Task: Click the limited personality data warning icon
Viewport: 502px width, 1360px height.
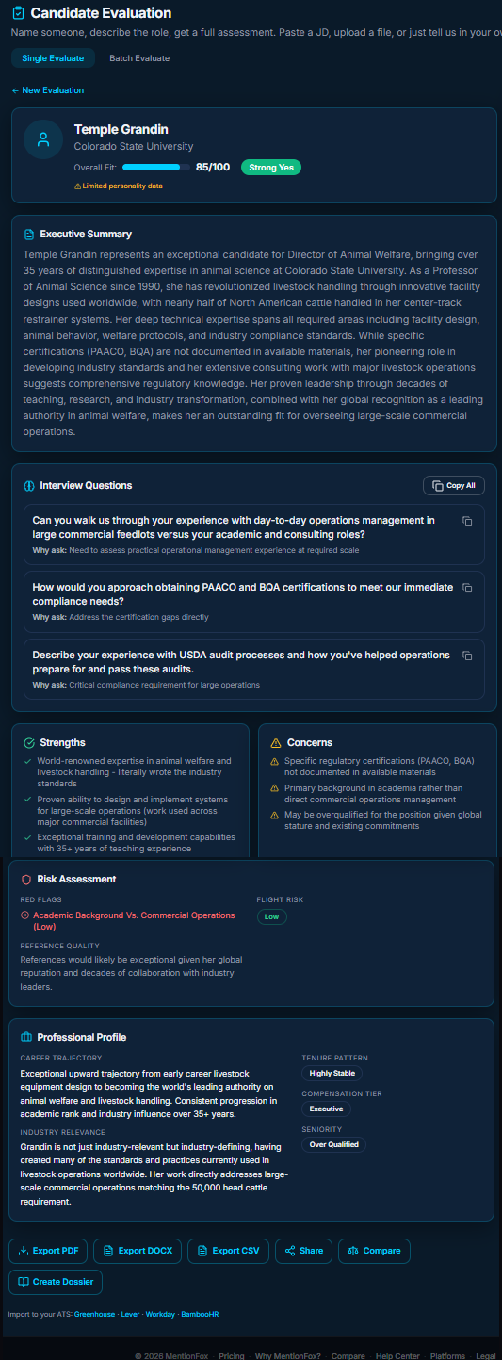Action: pos(77,186)
